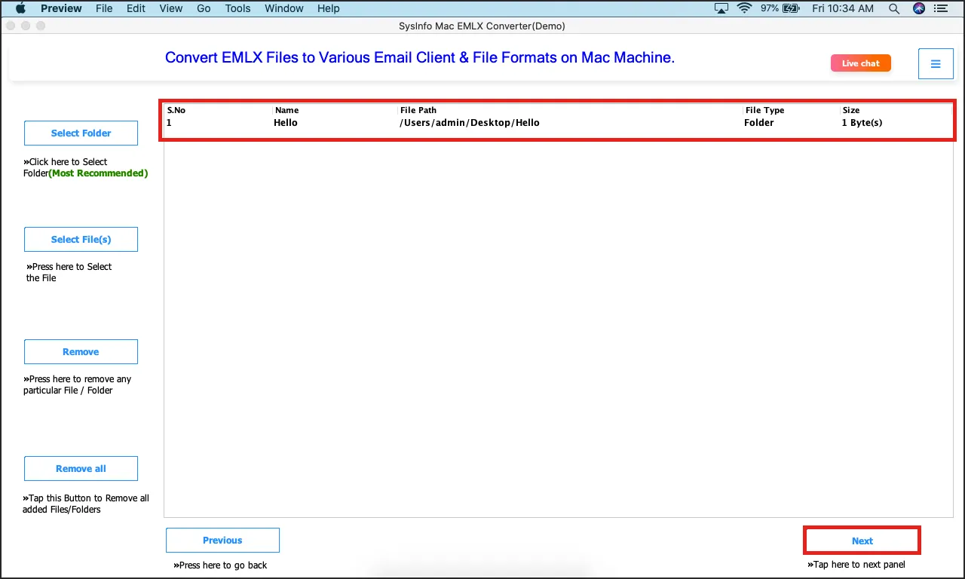Open the Help menu
This screenshot has height=579, width=965.
click(x=329, y=8)
